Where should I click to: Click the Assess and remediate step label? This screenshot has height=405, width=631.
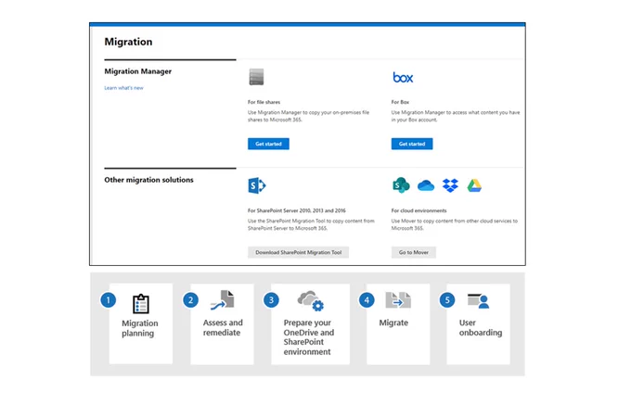click(223, 327)
